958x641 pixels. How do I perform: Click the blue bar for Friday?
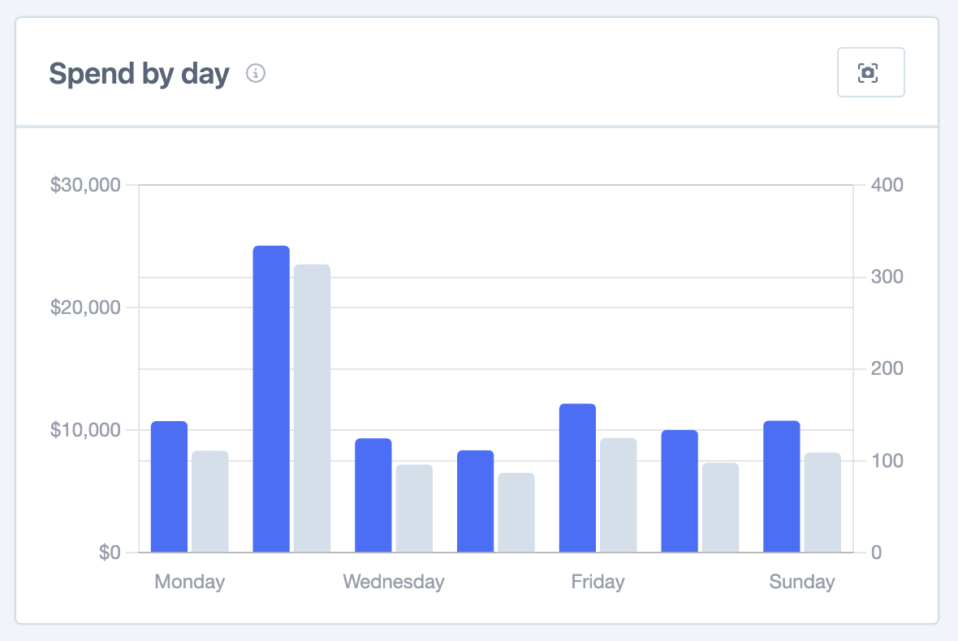pos(577,478)
